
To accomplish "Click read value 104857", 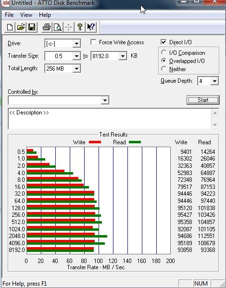I will click(x=206, y=222).
